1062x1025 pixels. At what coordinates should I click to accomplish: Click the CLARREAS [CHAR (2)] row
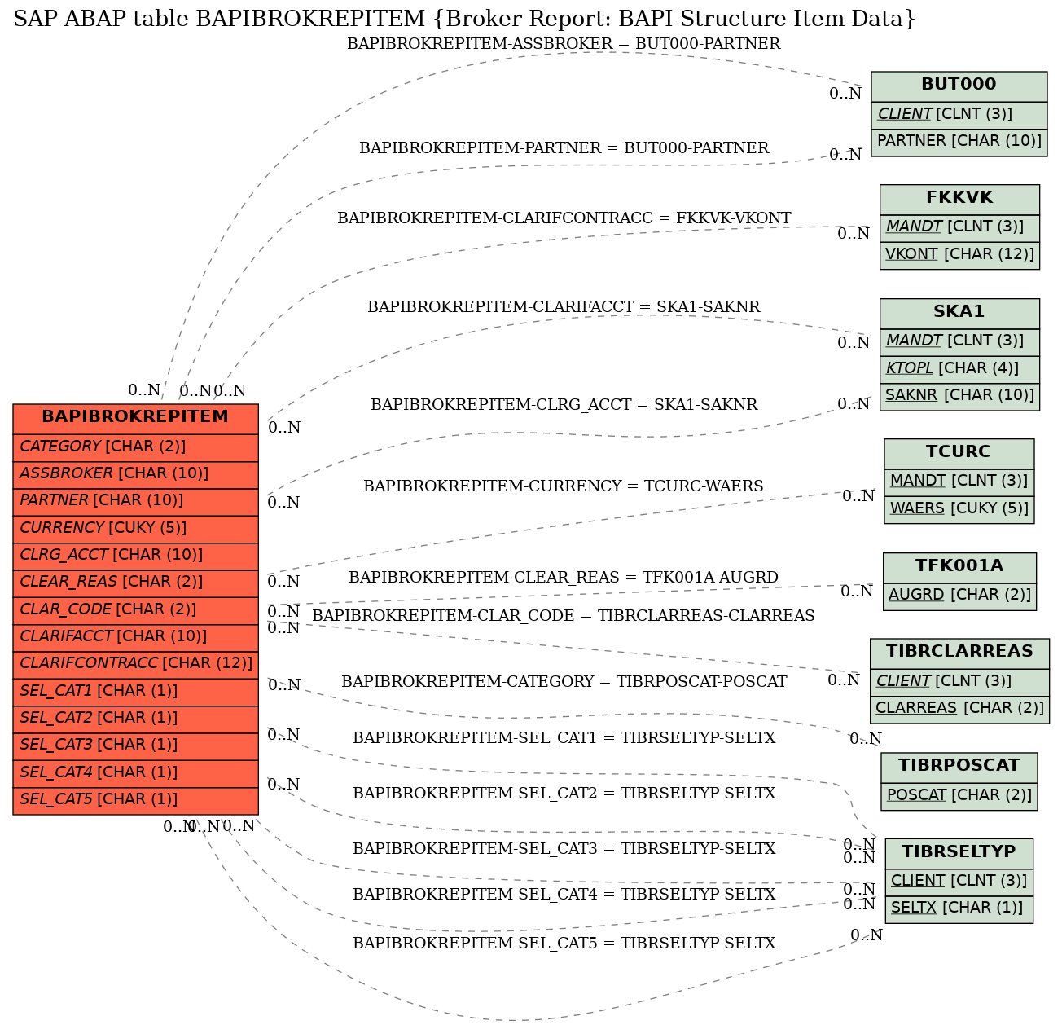coord(959,709)
